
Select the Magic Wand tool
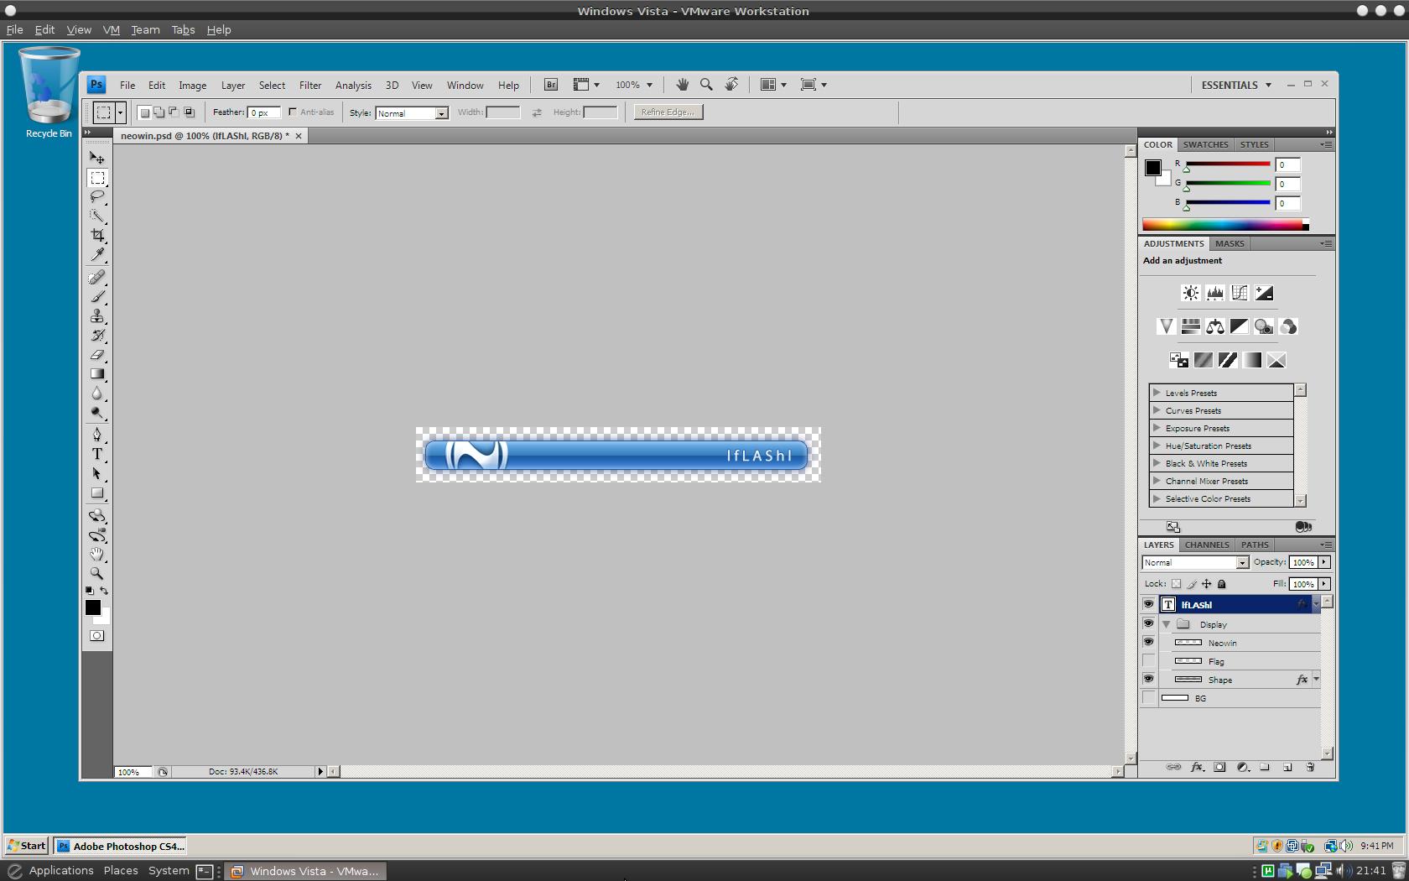click(97, 216)
